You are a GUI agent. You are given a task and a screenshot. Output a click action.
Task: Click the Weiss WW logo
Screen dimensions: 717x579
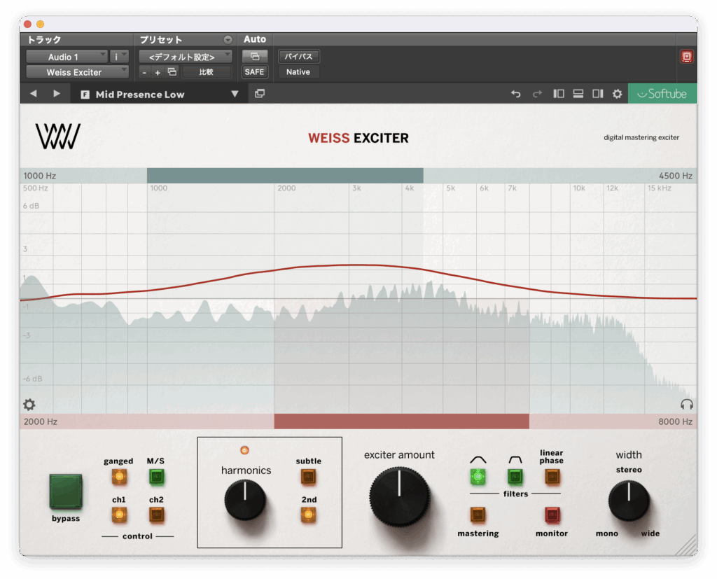coord(58,137)
